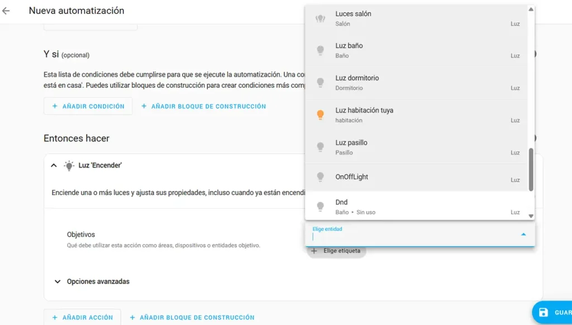Click Añadir condición button

[88, 106]
